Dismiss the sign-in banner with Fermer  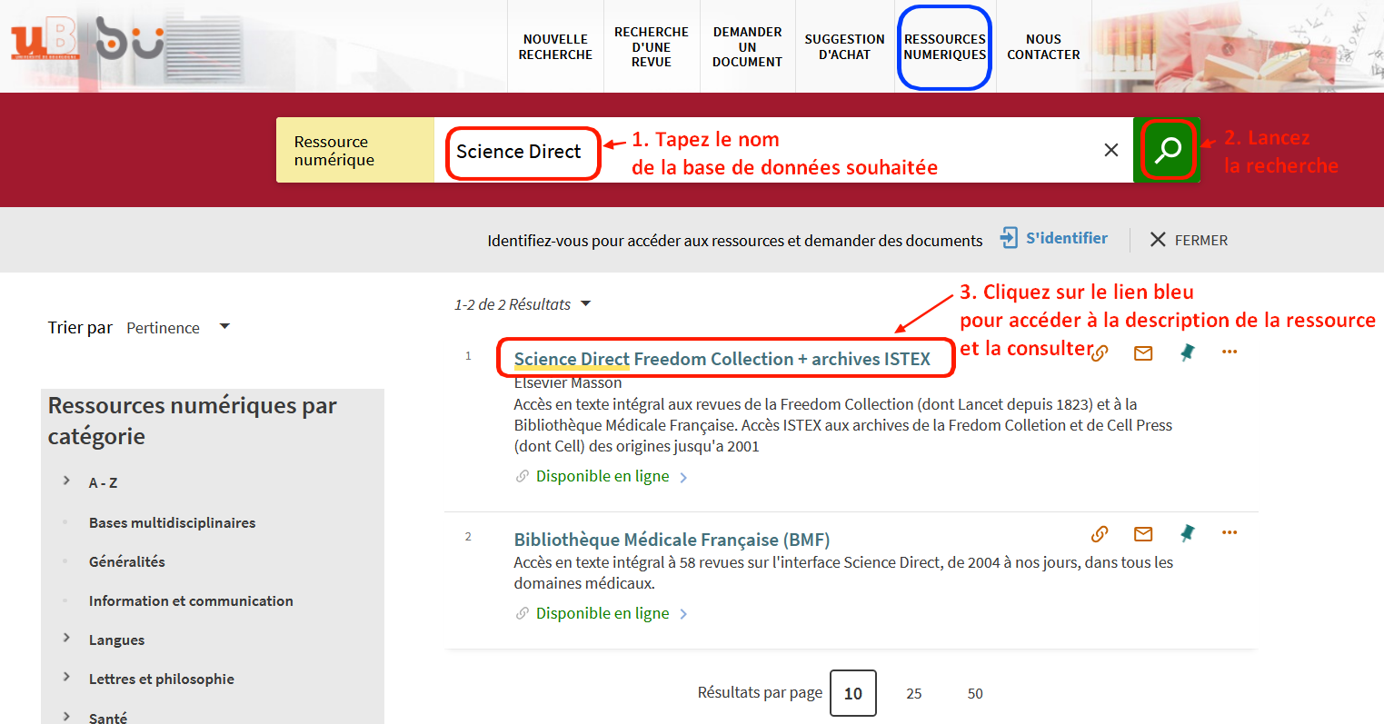click(x=1189, y=240)
